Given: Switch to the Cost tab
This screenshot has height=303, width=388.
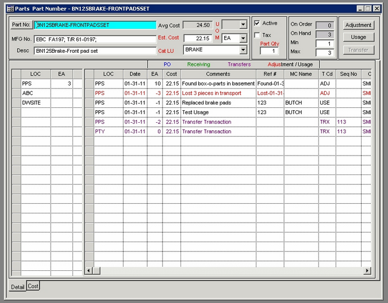Looking at the screenshot, I should pos(33,286).
